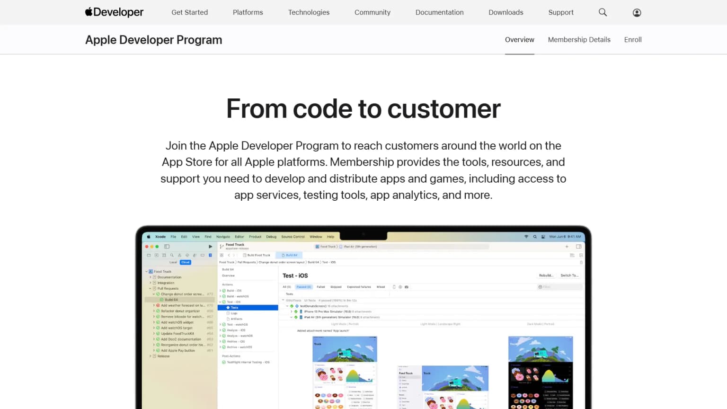The width and height of the screenshot is (727, 409).
Task: Select the Mixed test filter
Action: coord(381,287)
